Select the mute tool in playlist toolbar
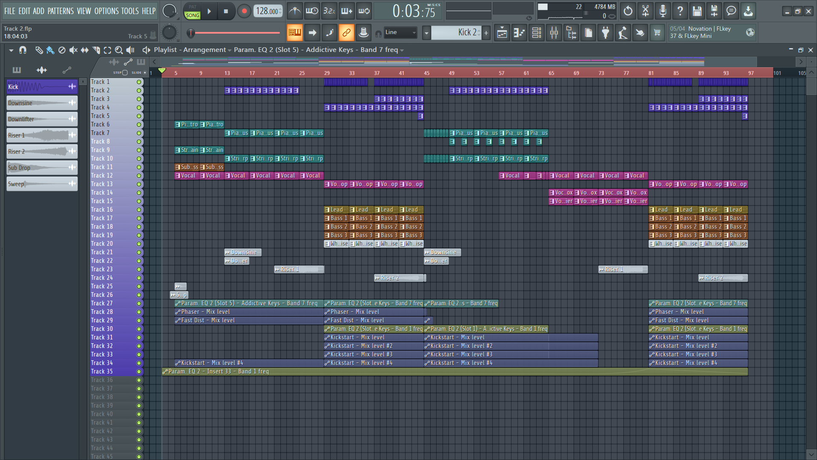Screen dimensions: 817x460 73,50
